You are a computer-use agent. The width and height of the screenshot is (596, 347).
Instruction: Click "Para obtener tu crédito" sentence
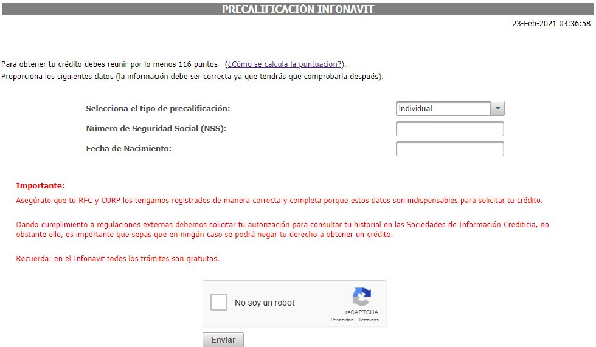109,64
